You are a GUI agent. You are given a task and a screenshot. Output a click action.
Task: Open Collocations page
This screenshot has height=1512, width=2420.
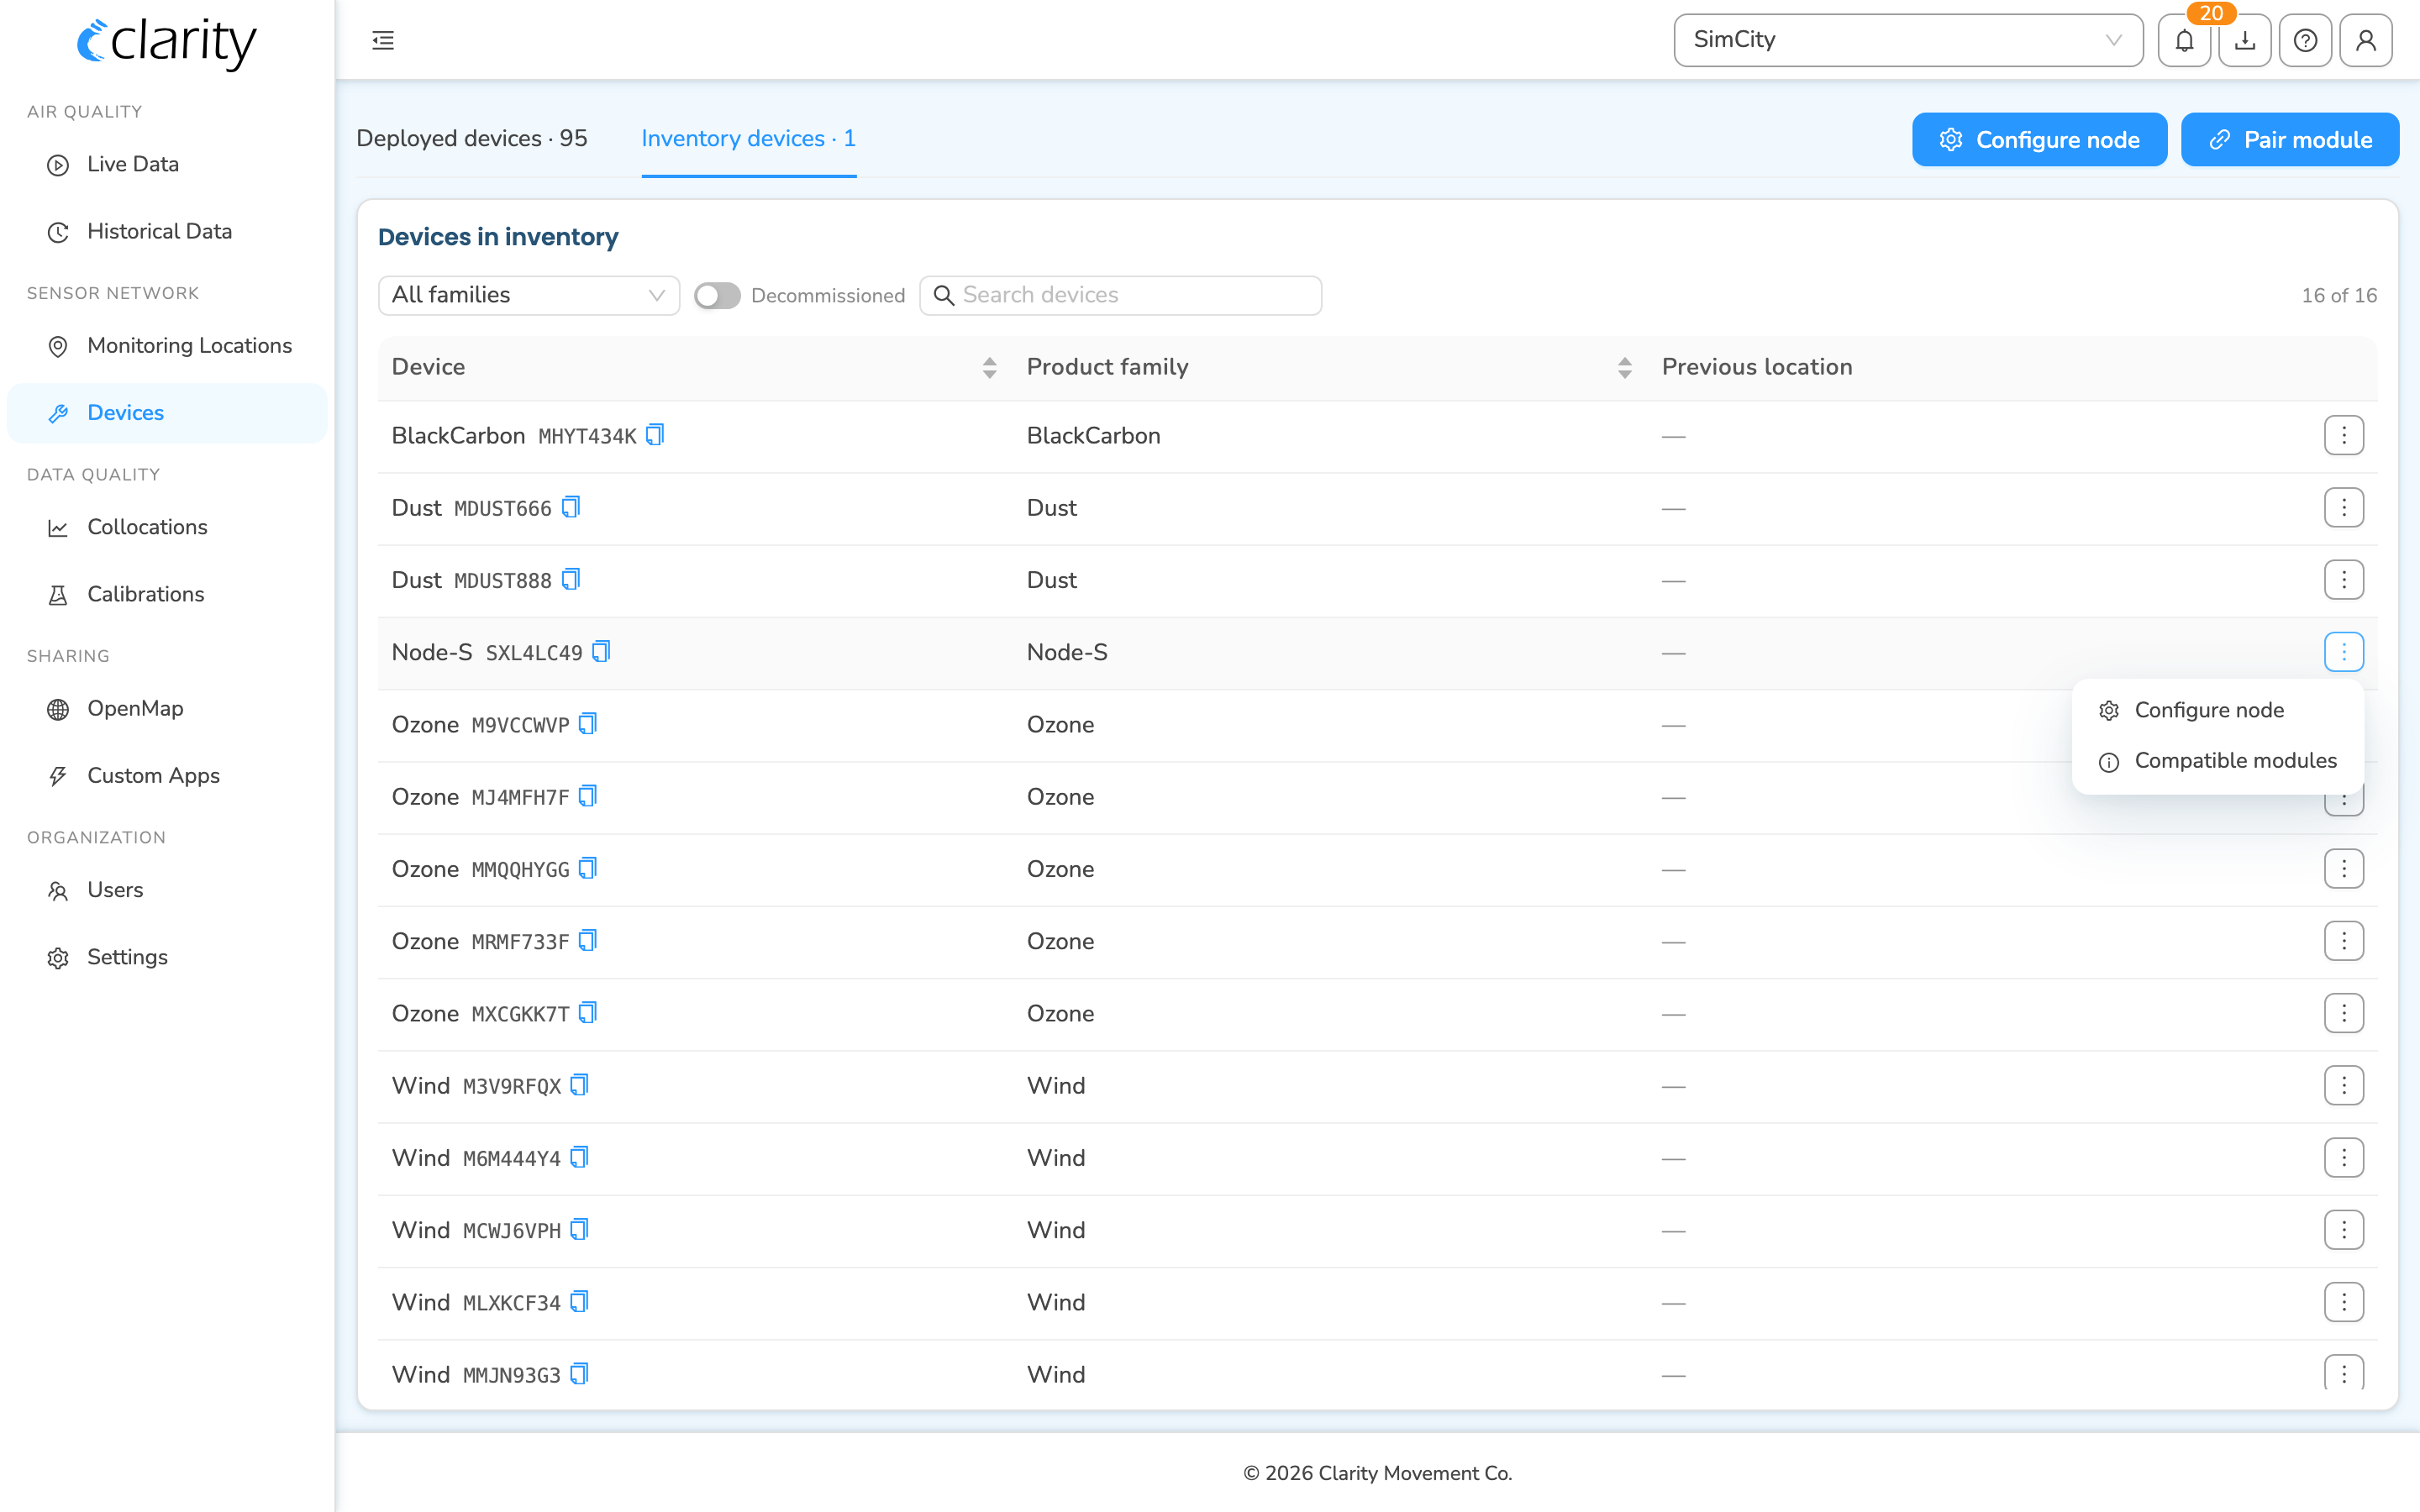[x=167, y=527]
